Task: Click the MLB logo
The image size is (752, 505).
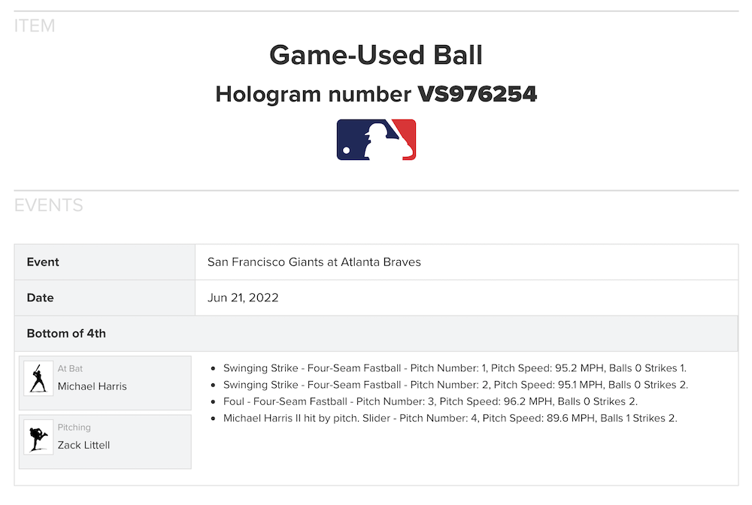Action: tap(376, 140)
